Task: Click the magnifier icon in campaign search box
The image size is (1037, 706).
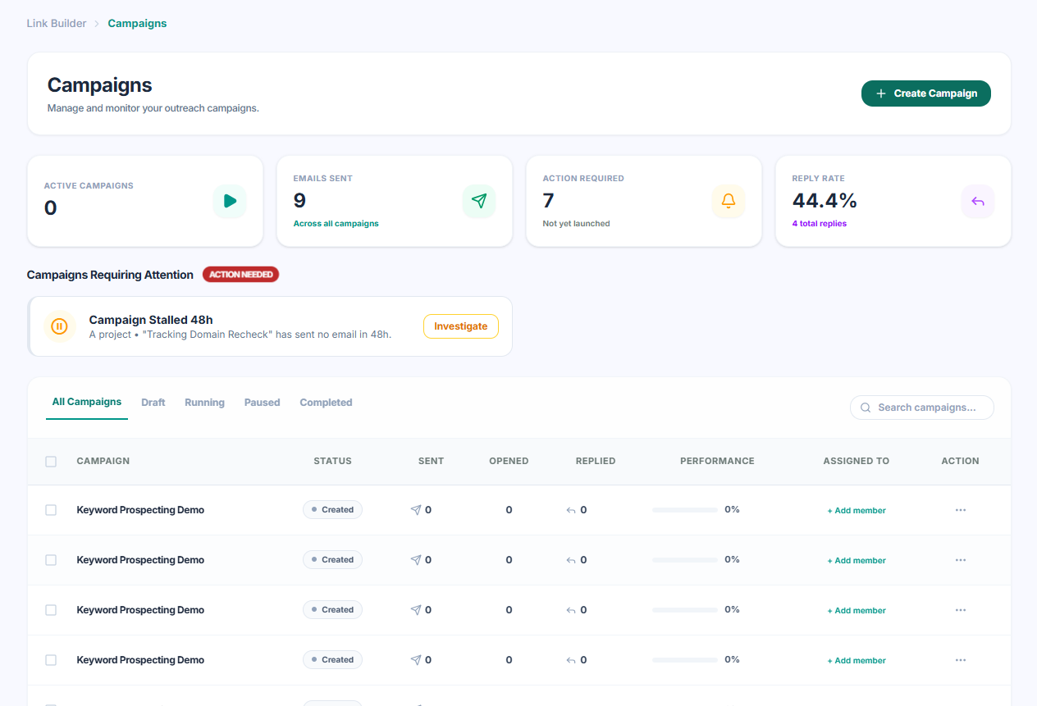Action: point(866,408)
